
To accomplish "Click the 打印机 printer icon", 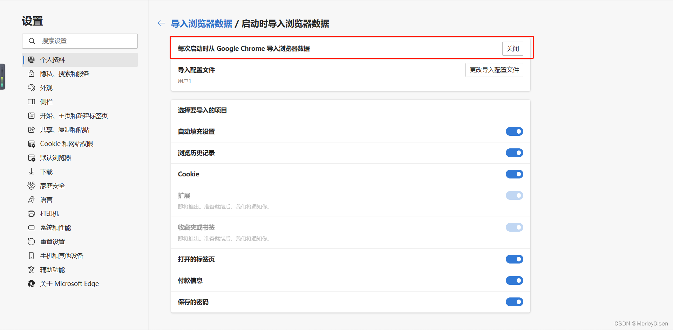I will tap(31, 213).
